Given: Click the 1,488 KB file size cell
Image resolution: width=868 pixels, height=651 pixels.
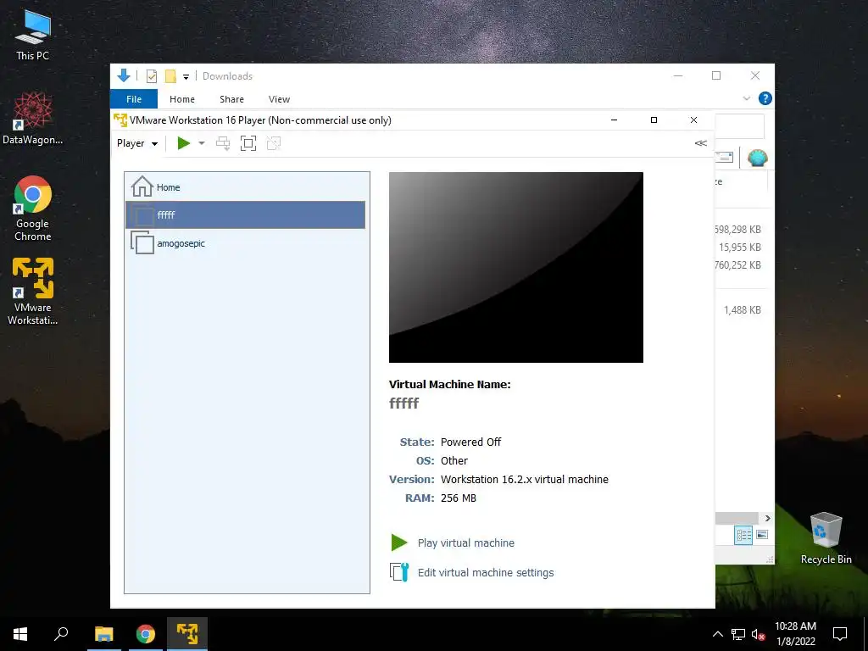Looking at the screenshot, I should [743, 310].
